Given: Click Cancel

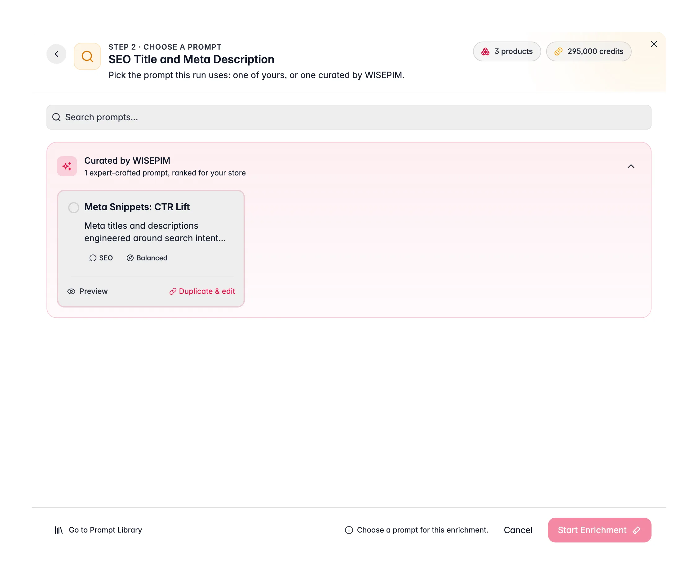Looking at the screenshot, I should pyautogui.click(x=518, y=530).
